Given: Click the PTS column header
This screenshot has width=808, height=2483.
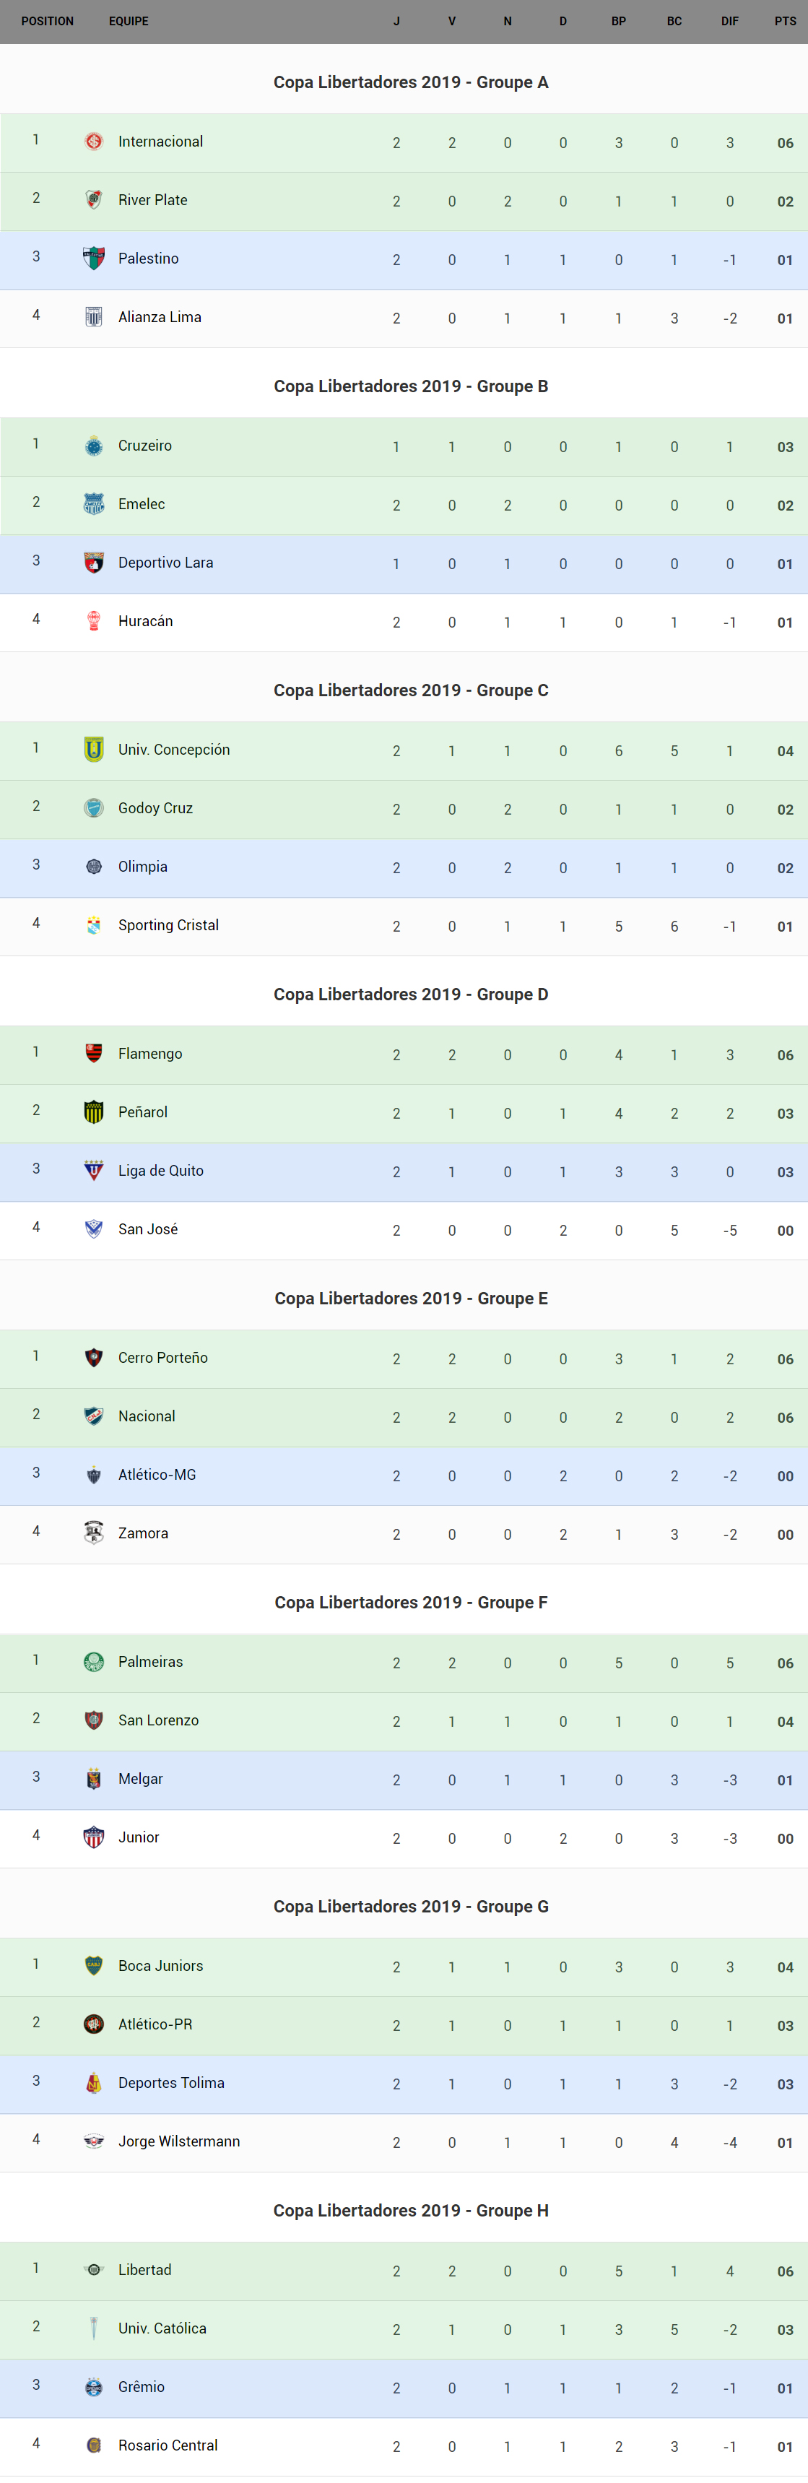Looking at the screenshot, I should pyautogui.click(x=785, y=21).
